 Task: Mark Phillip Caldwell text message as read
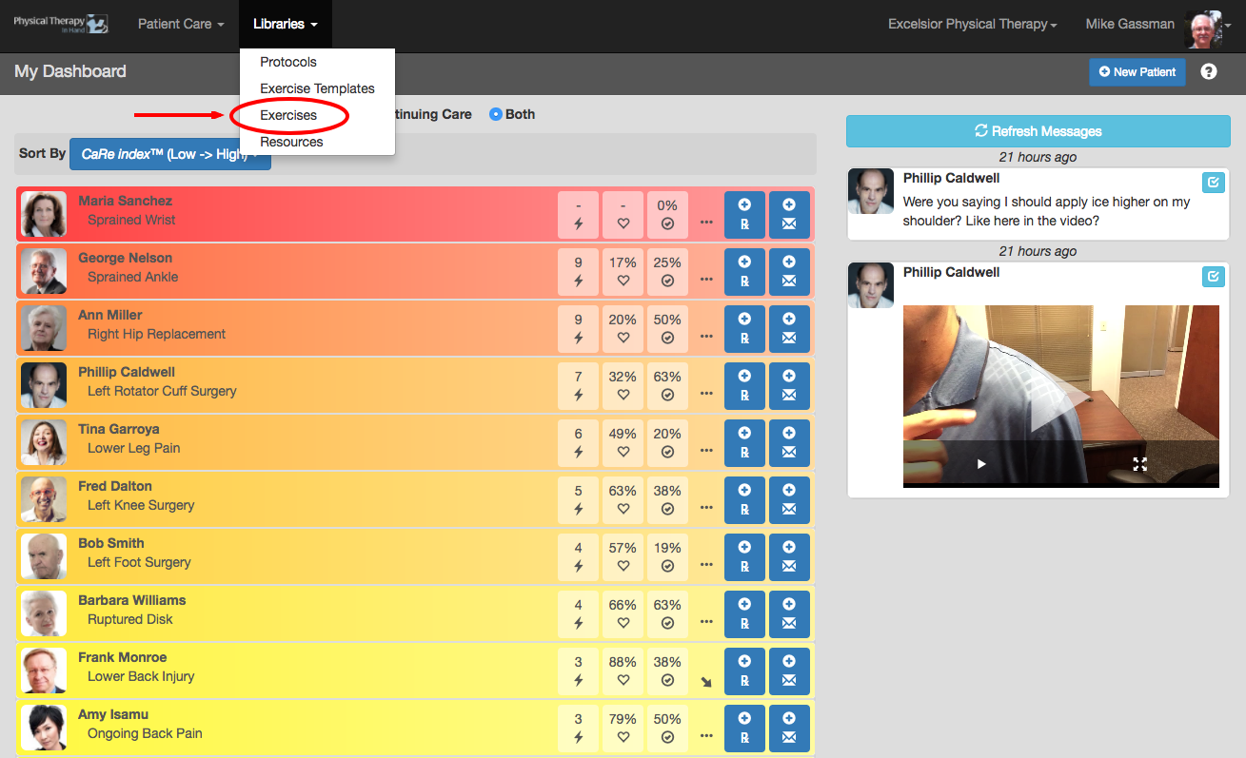pyautogui.click(x=1213, y=183)
